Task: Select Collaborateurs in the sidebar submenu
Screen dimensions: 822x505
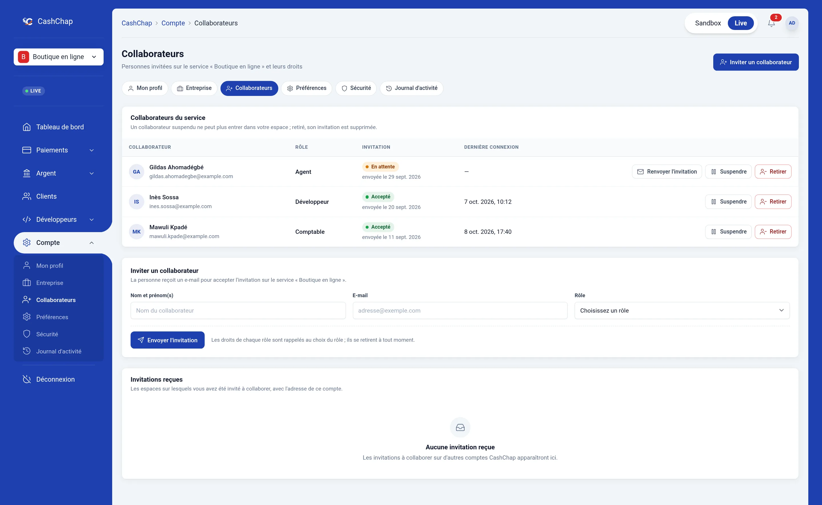Action: tap(59, 300)
